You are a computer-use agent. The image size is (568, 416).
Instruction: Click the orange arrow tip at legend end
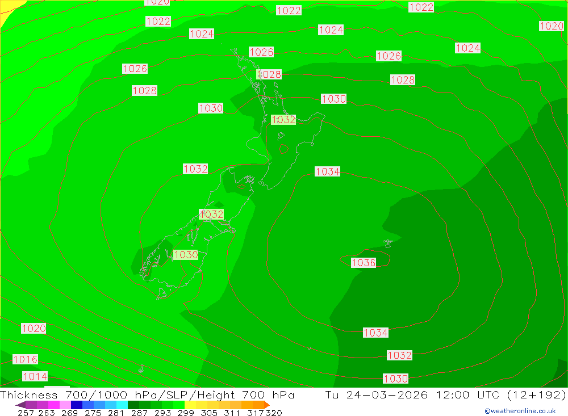[267, 405]
